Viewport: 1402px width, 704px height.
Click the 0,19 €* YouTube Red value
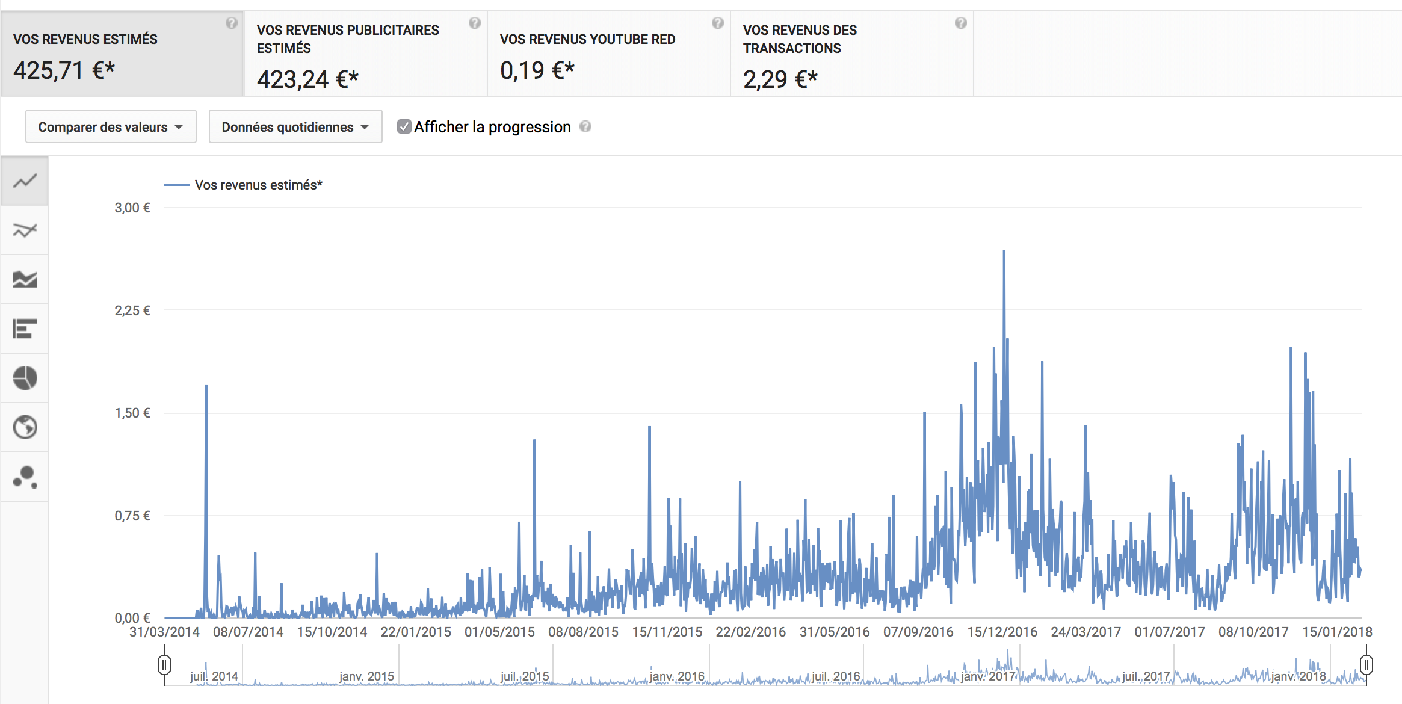537,70
